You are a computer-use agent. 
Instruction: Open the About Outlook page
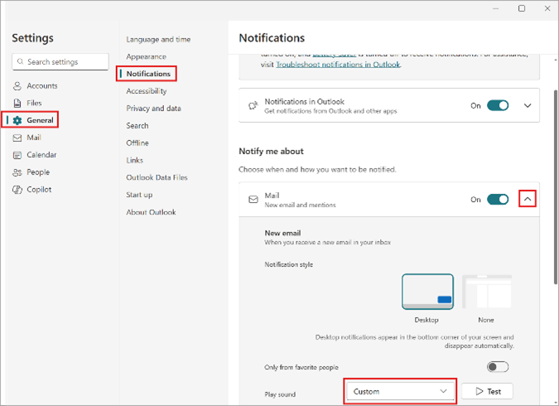click(152, 212)
